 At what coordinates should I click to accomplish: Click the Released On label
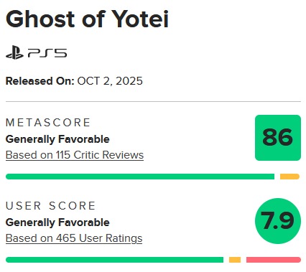click(x=40, y=81)
